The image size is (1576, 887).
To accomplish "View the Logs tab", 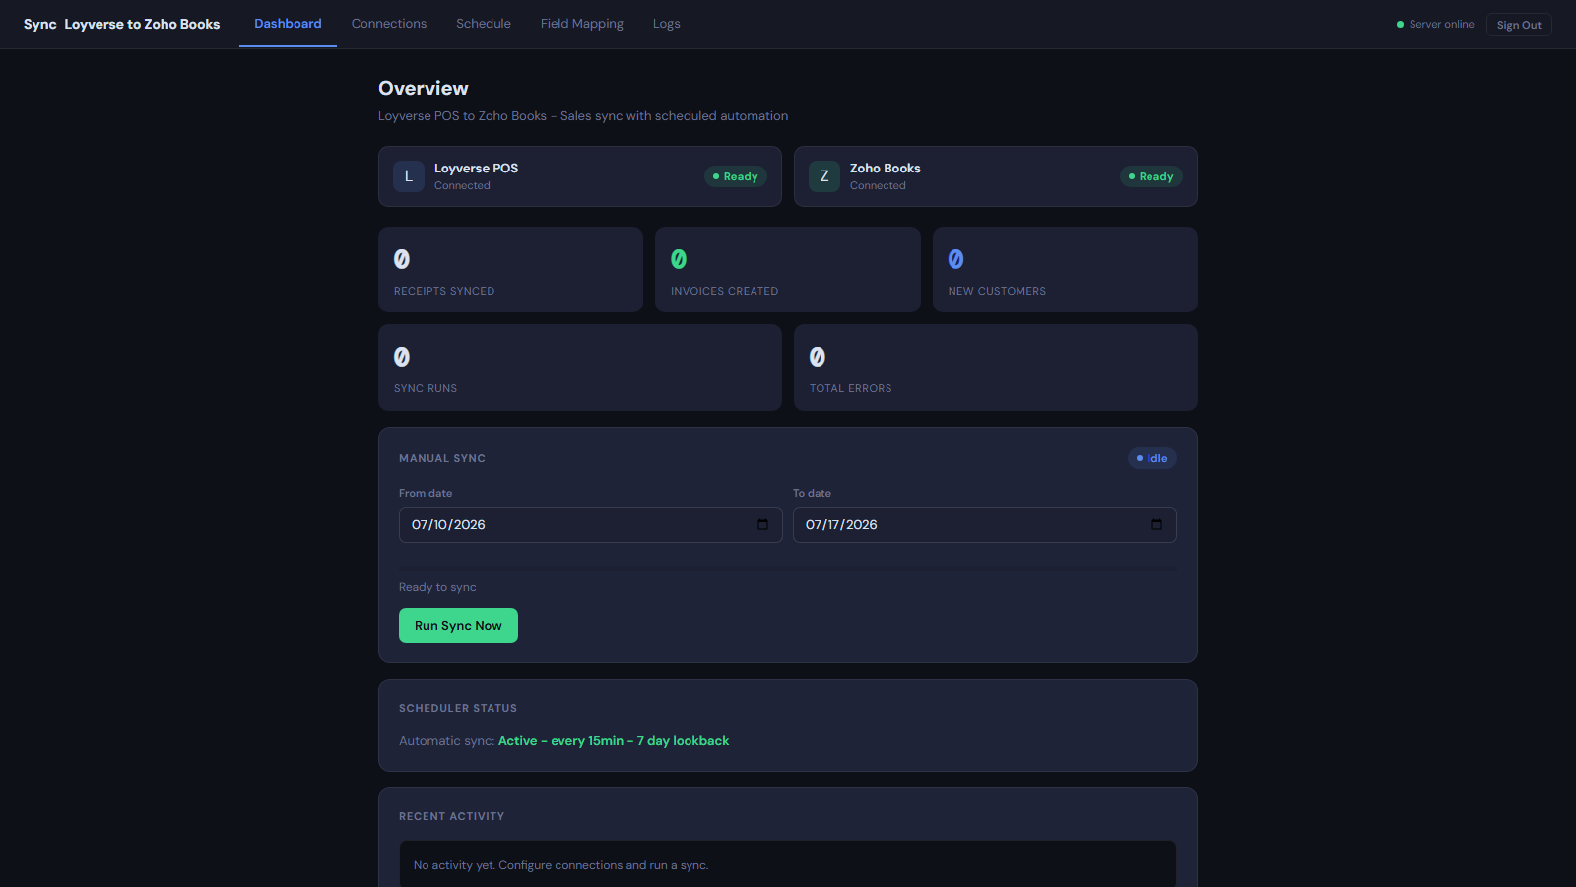I will pyautogui.click(x=667, y=24).
